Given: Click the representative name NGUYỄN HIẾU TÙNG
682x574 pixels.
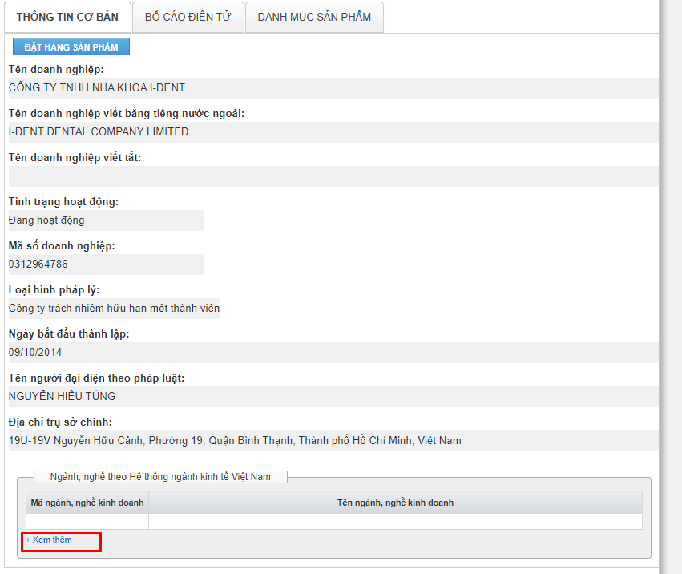Looking at the screenshot, I should (x=63, y=397).
